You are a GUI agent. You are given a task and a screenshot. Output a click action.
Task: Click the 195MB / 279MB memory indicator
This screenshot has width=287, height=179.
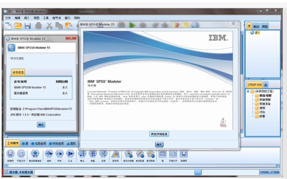[x=270, y=172]
